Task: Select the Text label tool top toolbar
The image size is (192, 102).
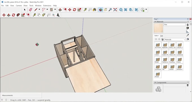Action: 90,10
